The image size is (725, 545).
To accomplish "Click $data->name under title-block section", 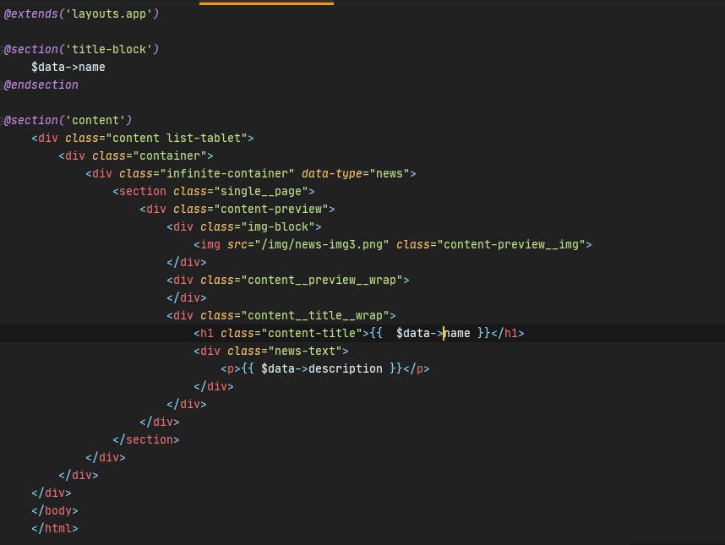I will [68, 67].
